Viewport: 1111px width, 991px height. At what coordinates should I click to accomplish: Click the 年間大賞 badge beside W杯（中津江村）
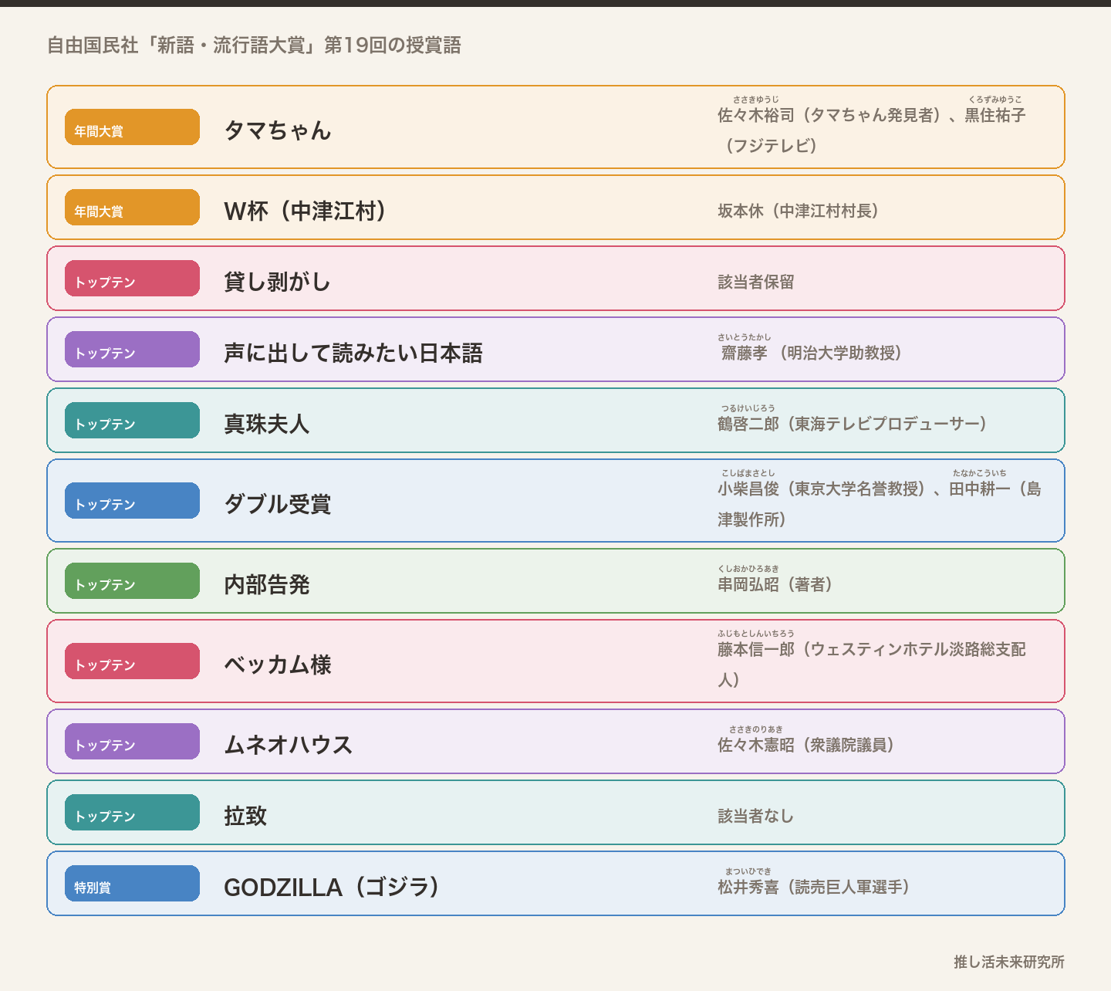[x=132, y=208]
